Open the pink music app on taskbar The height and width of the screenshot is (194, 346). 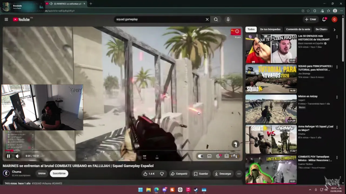(188, 190)
